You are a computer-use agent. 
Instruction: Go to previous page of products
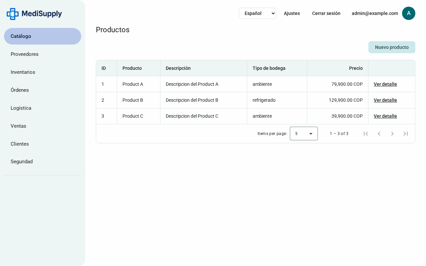click(379, 134)
